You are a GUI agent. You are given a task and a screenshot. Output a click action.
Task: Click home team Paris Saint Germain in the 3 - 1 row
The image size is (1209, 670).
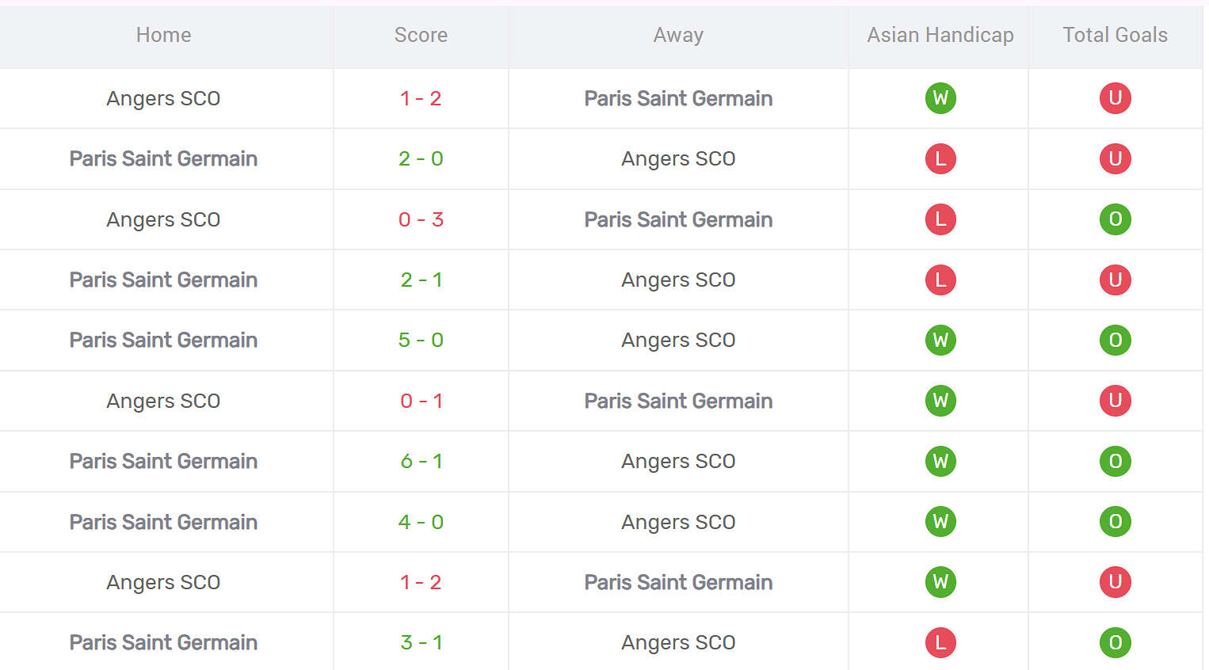(x=163, y=642)
